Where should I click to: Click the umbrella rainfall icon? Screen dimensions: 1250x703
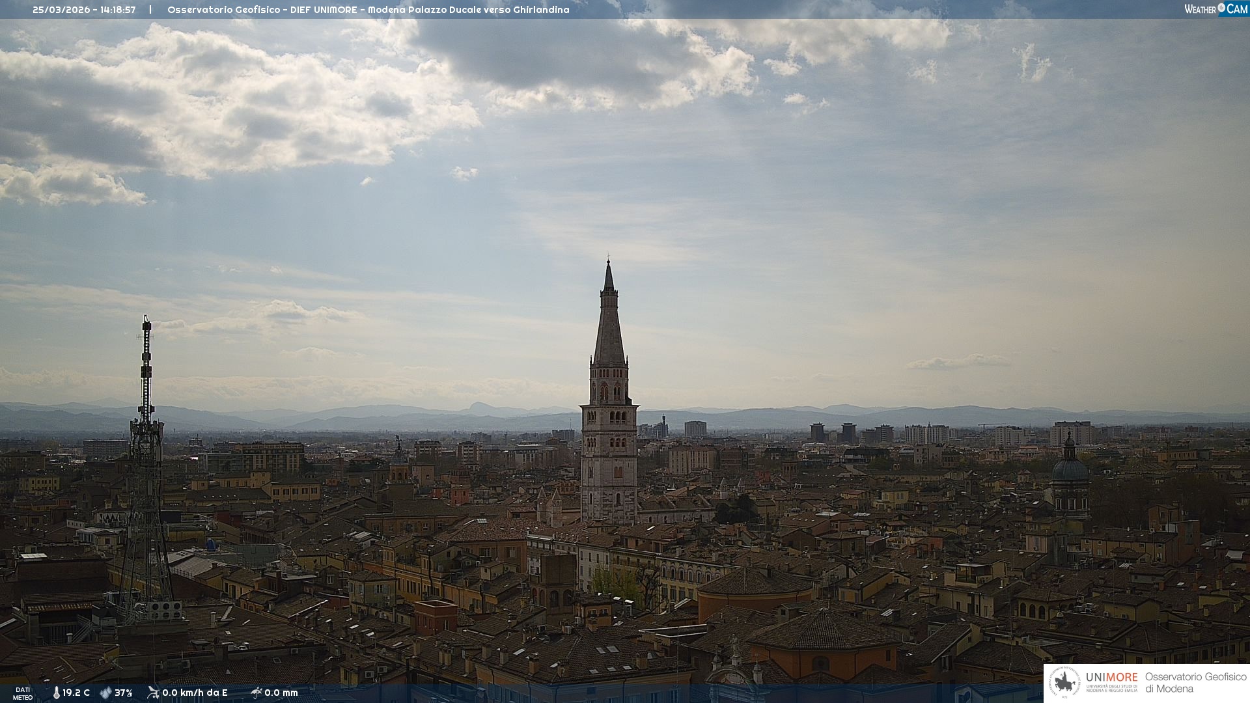coord(256,693)
